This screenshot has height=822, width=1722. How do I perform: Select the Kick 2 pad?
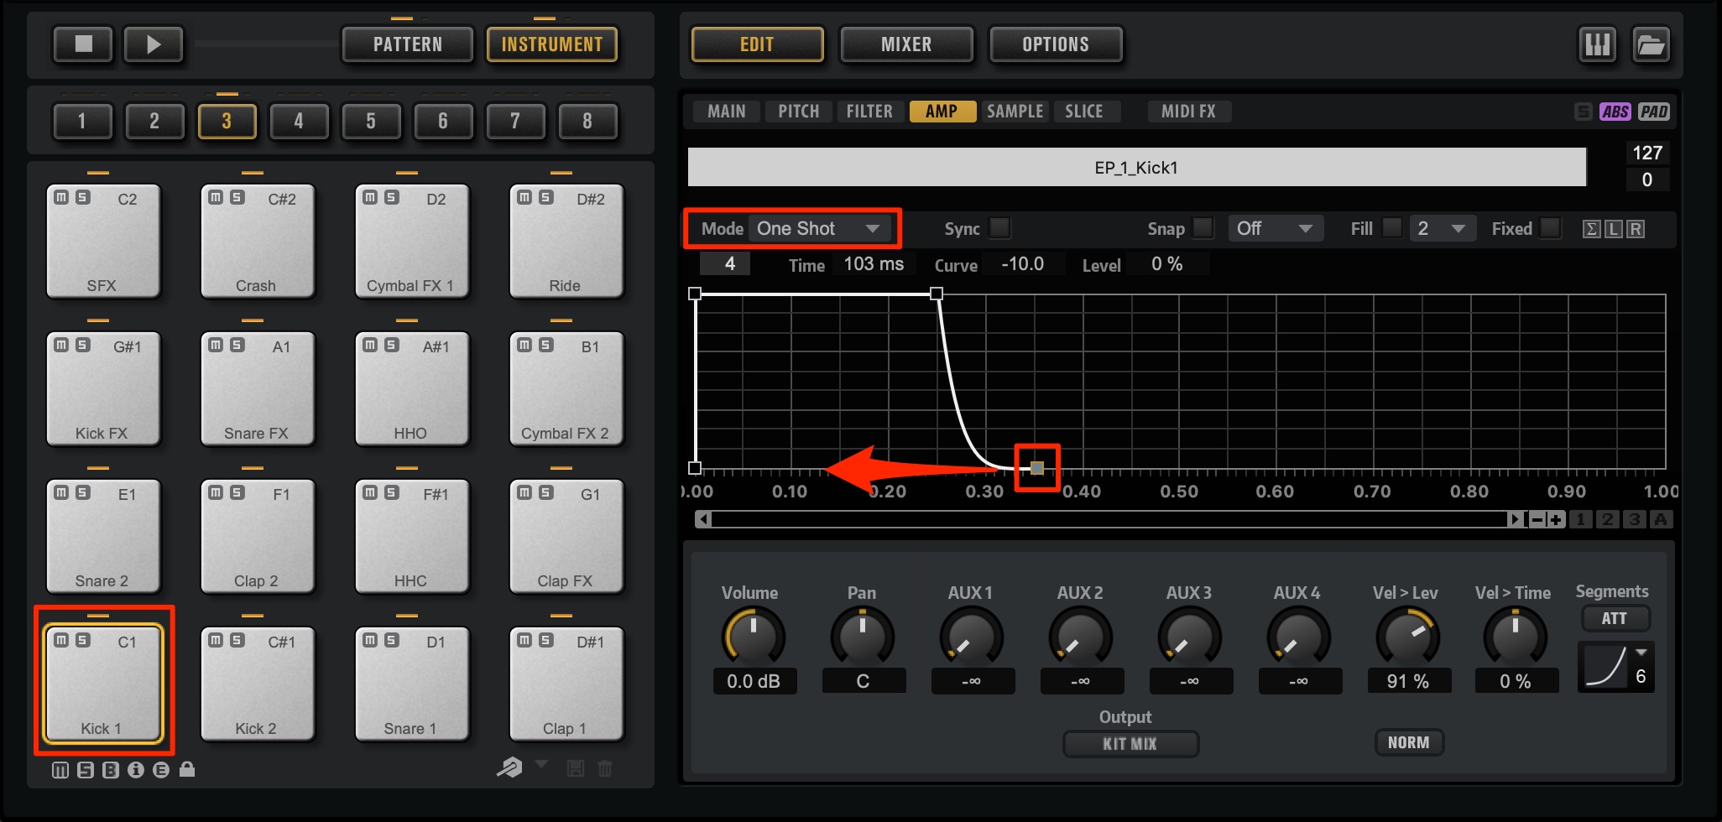[x=257, y=684]
